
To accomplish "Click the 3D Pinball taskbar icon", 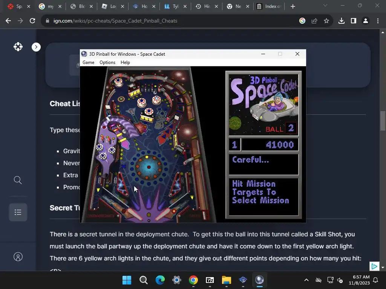I will pyautogui.click(x=259, y=280).
